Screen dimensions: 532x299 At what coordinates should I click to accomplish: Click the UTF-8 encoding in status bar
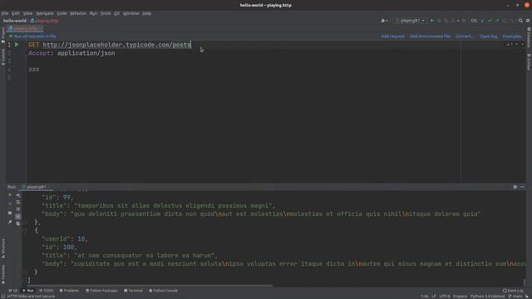pyautogui.click(x=445, y=297)
